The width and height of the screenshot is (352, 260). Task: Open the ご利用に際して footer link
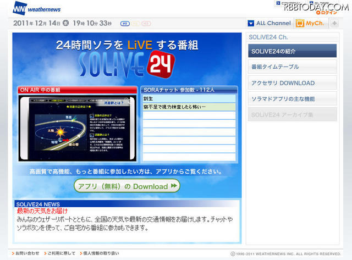[x=60, y=253]
